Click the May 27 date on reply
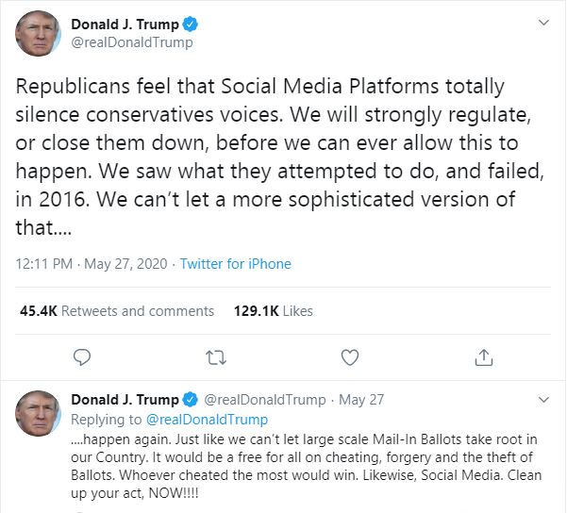Image resolution: width=567 pixels, height=513 pixels. coord(361,400)
